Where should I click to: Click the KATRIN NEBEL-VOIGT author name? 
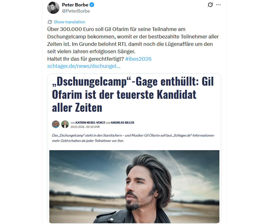(90, 123)
